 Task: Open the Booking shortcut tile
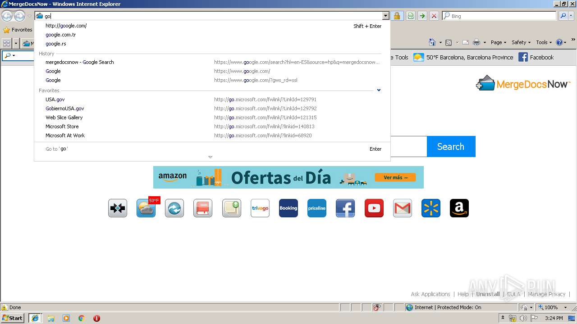click(288, 208)
